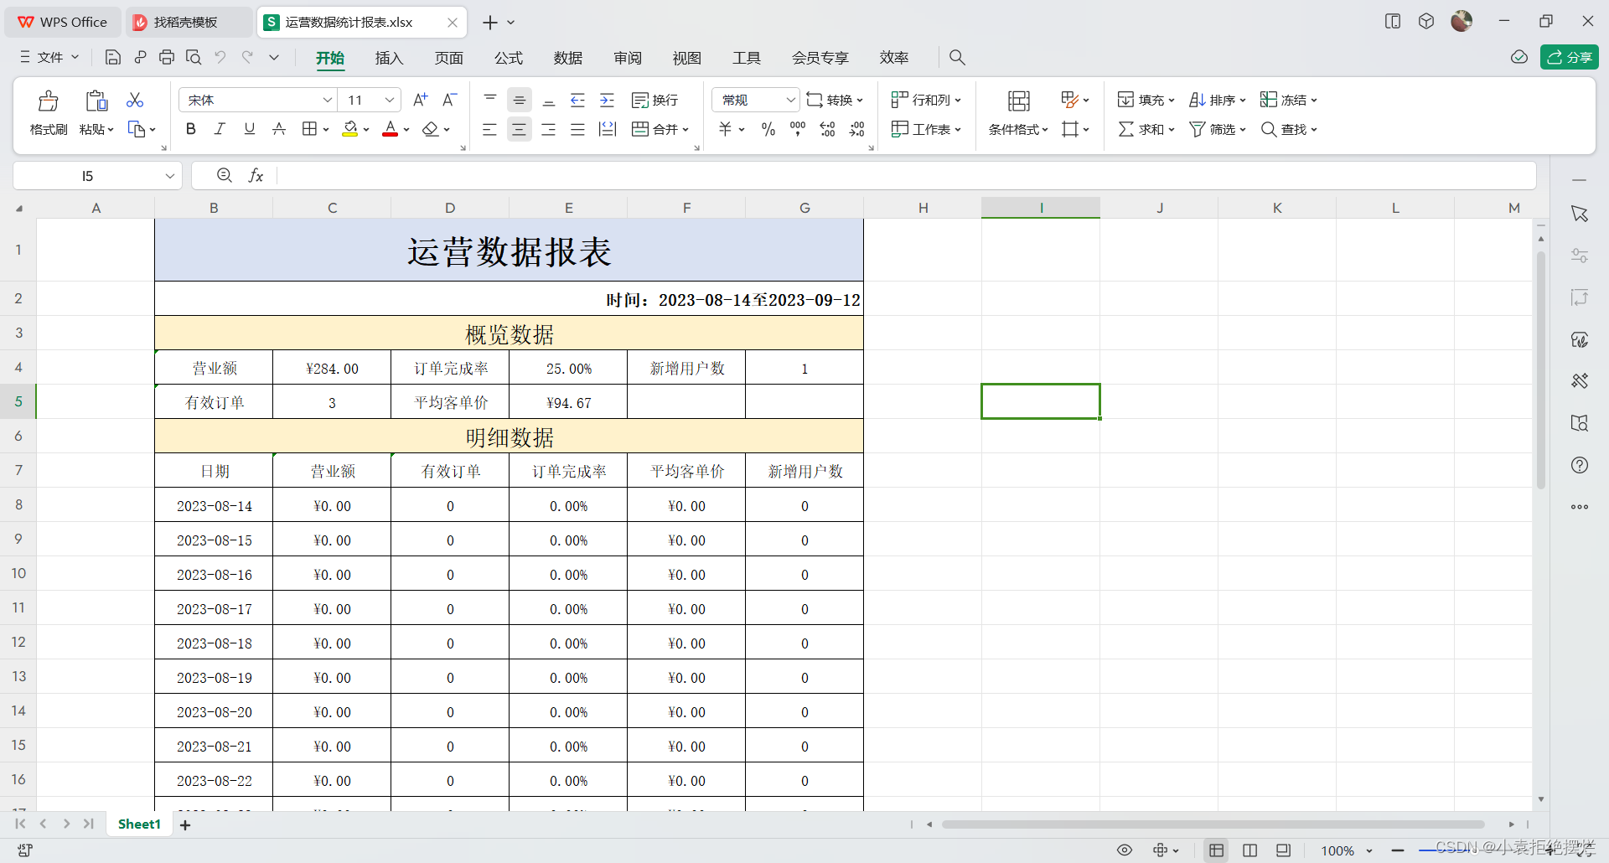Click the Increase Indent icon
Viewport: 1609px width, 863px height.
tap(608, 100)
